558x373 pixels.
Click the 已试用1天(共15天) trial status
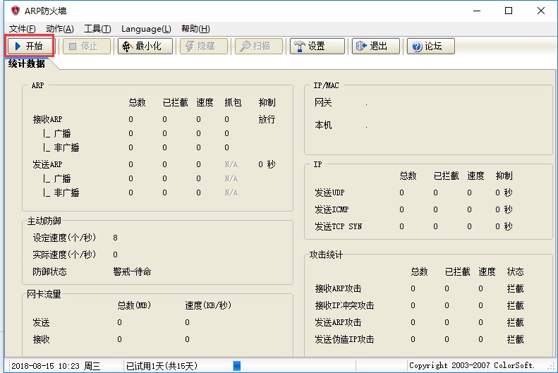(x=162, y=366)
